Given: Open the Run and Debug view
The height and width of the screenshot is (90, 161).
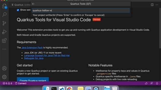Looking at the screenshot, I should pos(4,32).
